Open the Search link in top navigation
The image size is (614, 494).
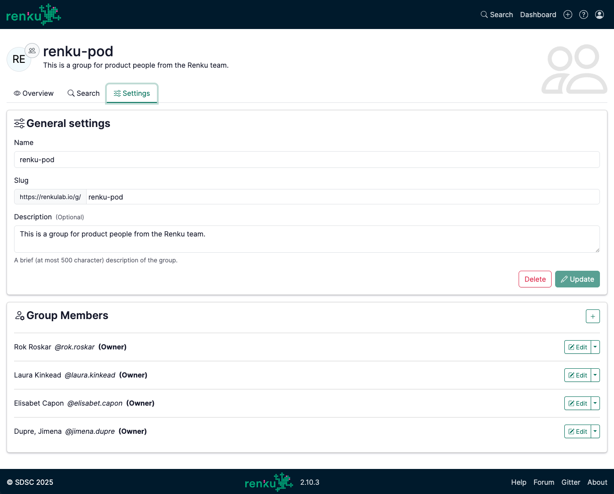pyautogui.click(x=497, y=15)
